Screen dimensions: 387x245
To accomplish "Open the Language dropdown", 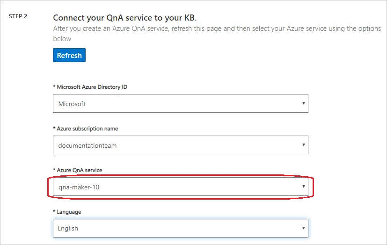I will (x=181, y=228).
